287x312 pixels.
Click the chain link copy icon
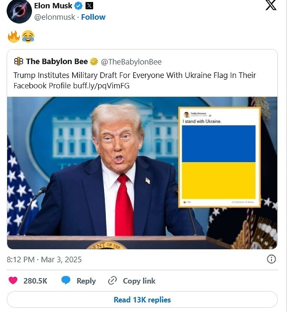pos(112,280)
